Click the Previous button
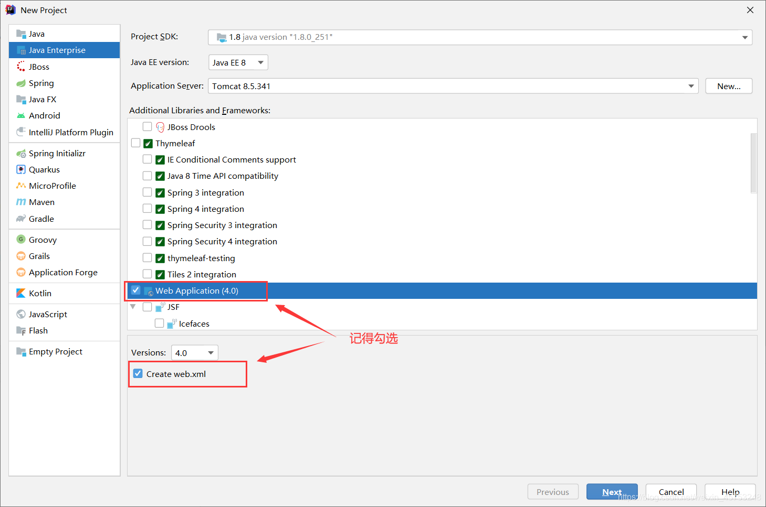Screen dimensions: 766x507 tap(553, 492)
